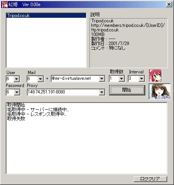Close the 紅姫 window

click(x=169, y=5)
